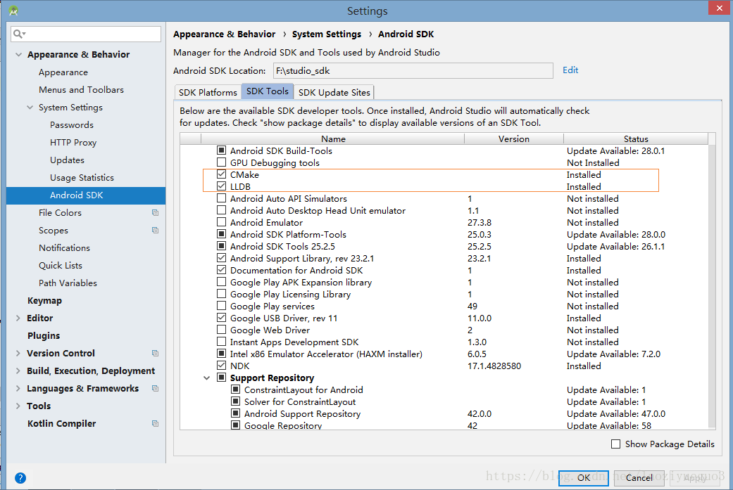Open Menus and Toolbars settings
733x490 pixels.
tap(82, 89)
